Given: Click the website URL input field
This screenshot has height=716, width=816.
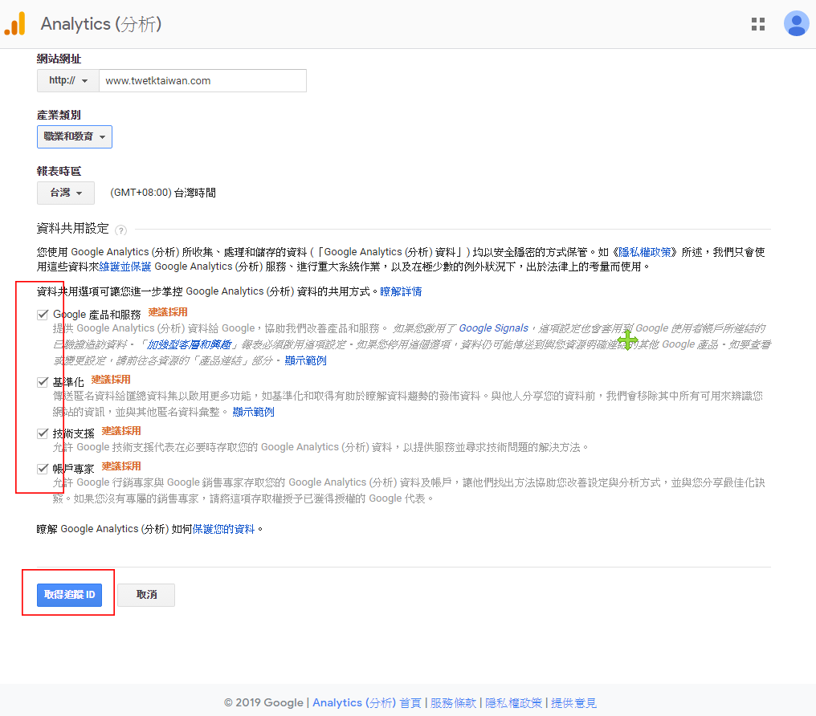Looking at the screenshot, I should (x=202, y=80).
